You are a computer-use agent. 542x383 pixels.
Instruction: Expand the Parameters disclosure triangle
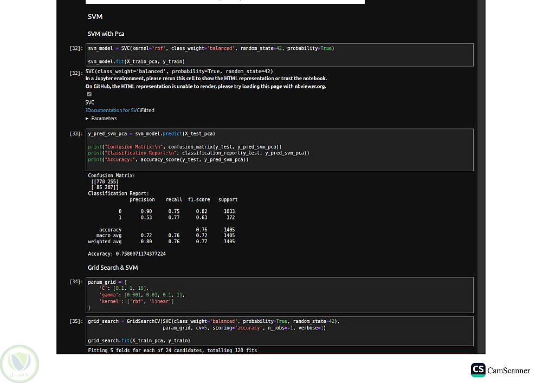(x=87, y=119)
